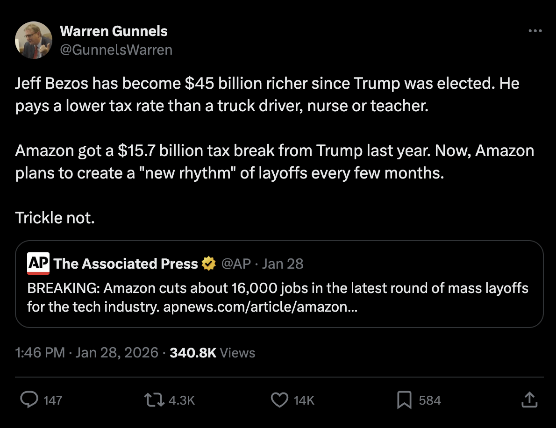This screenshot has height=428, width=556.
Task: Click the gold verified badge next to AP
Action: click(208, 264)
